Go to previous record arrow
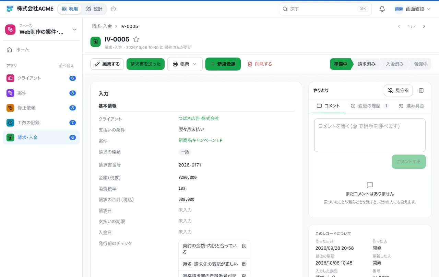The image size is (439, 277). click(x=399, y=26)
